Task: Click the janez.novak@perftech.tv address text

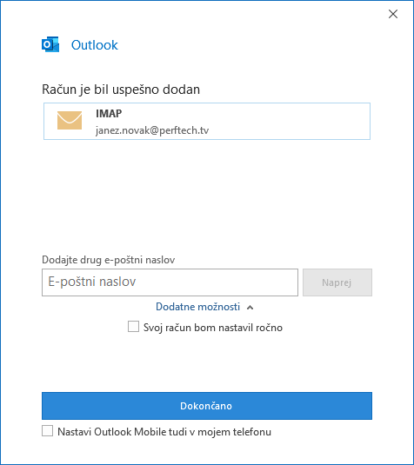Action: pyautogui.click(x=152, y=130)
